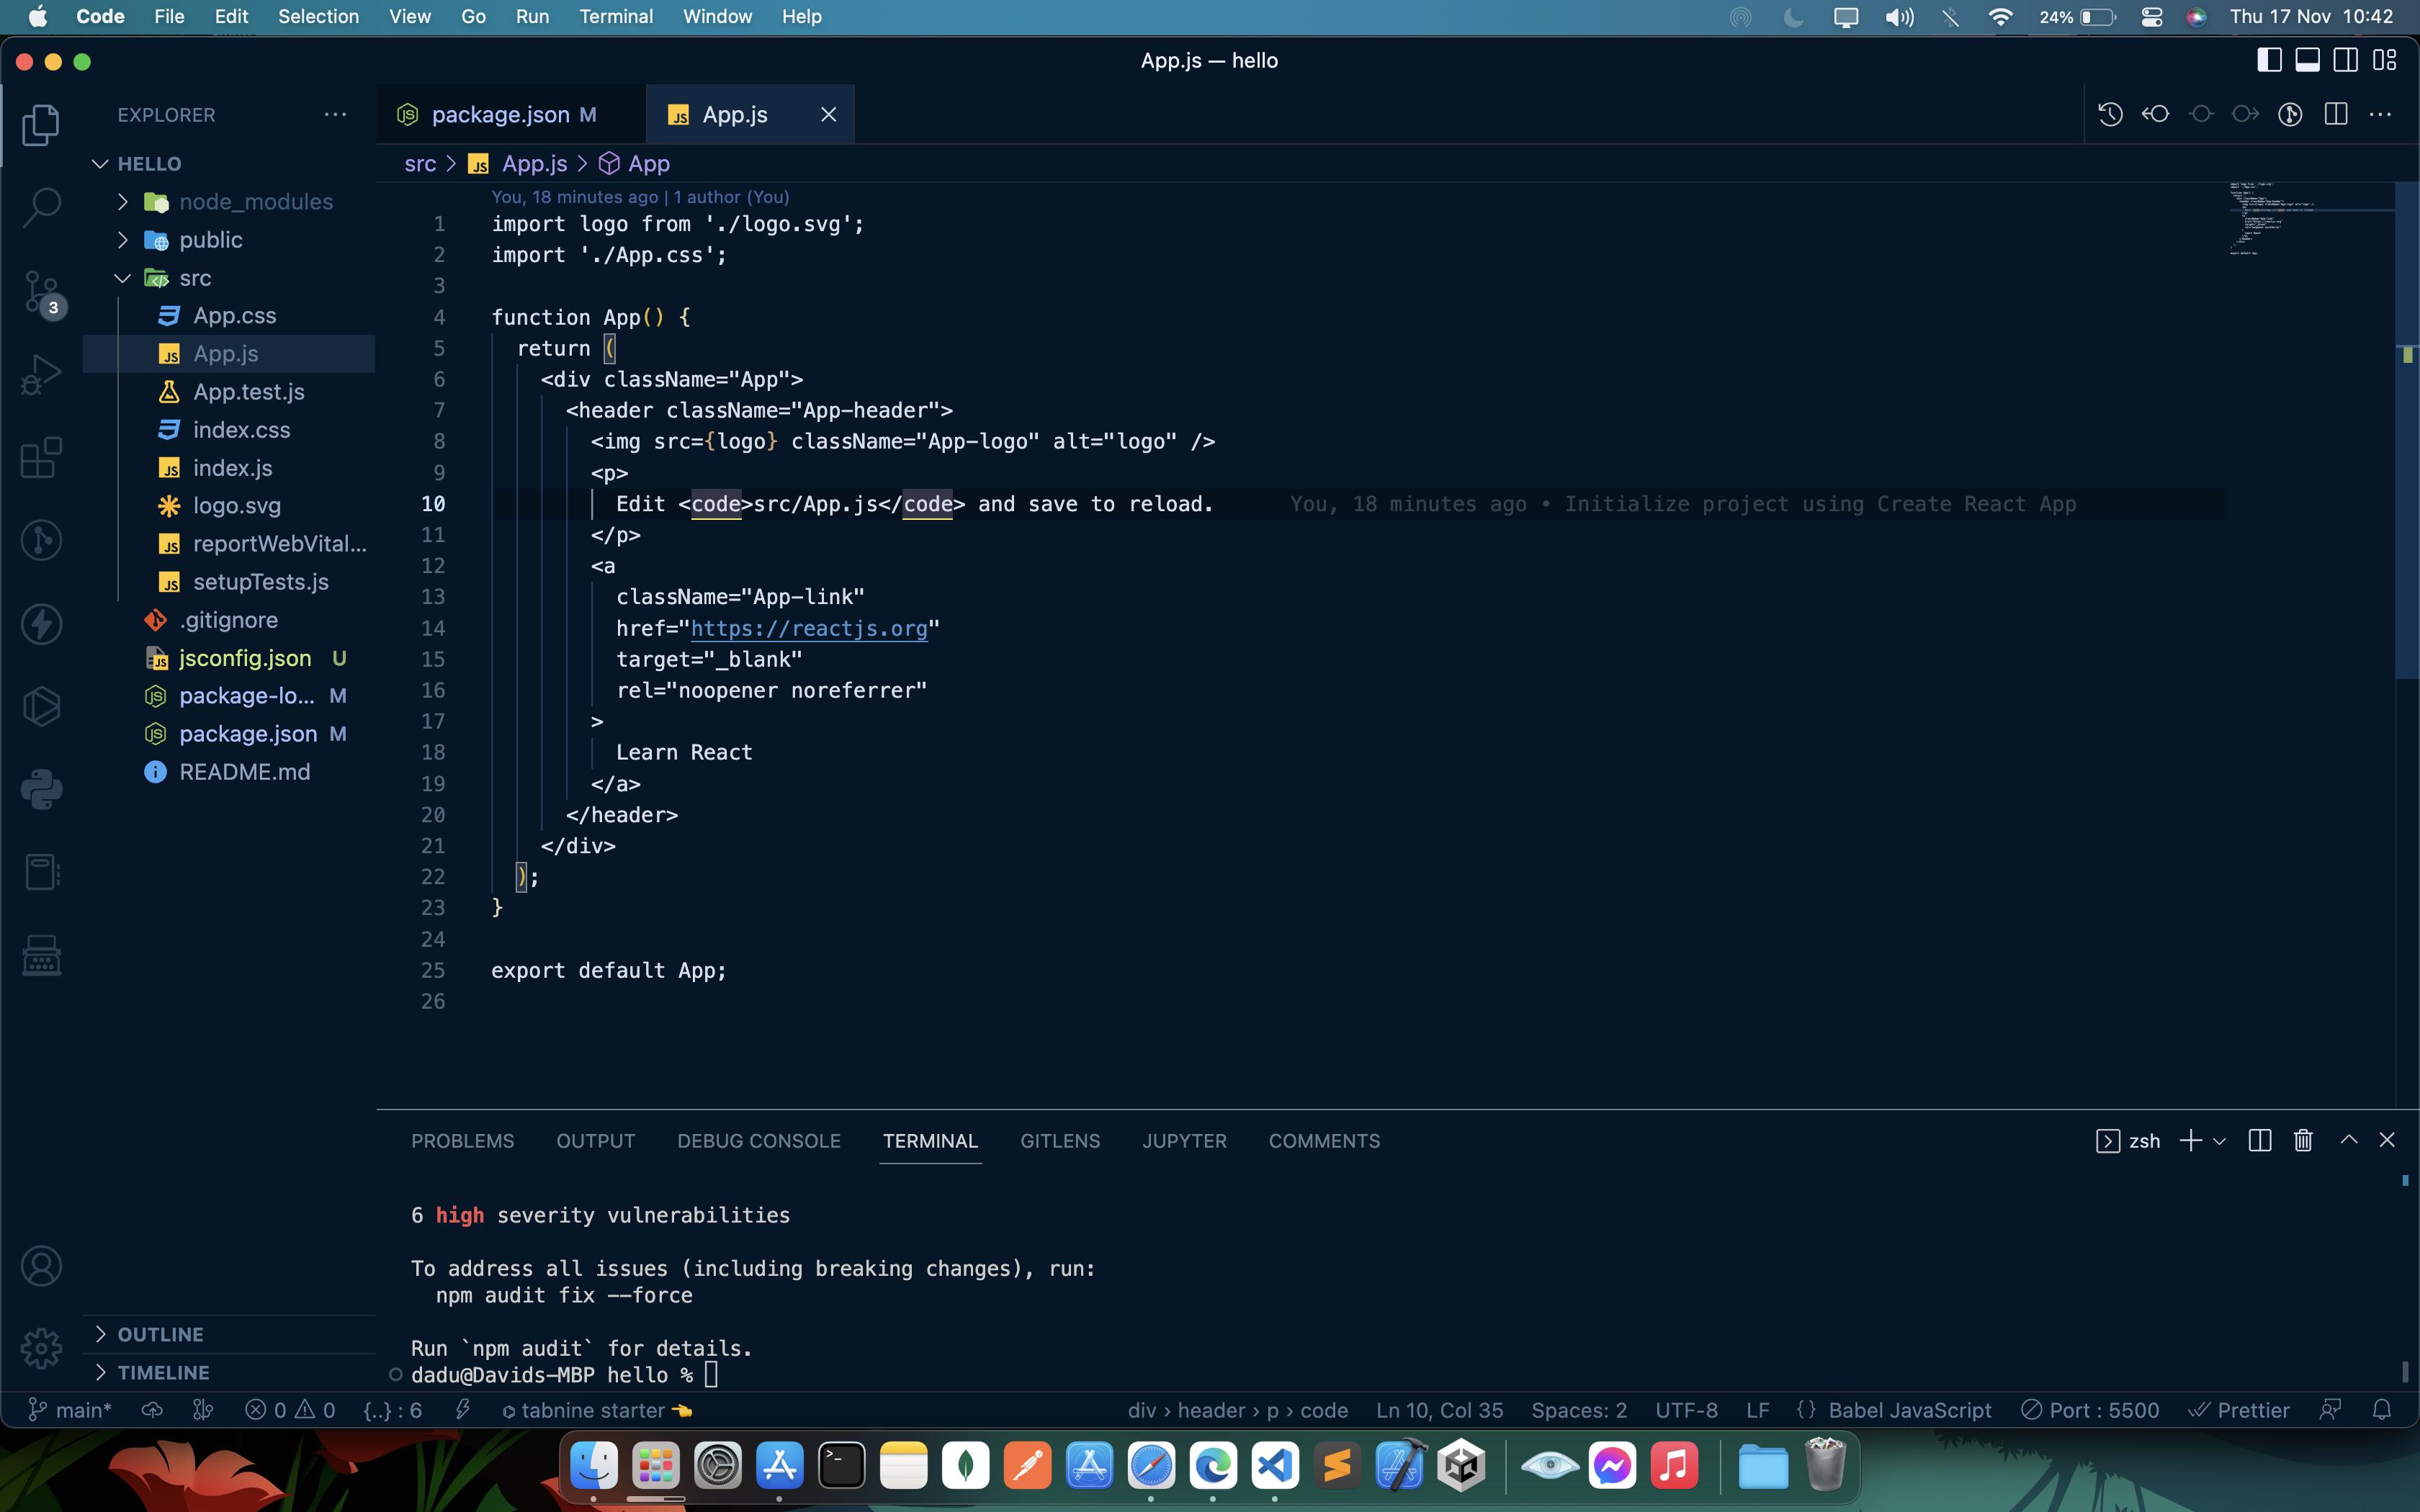Click the feedback icon in status bar
The image size is (2420, 1512).
click(2330, 1410)
